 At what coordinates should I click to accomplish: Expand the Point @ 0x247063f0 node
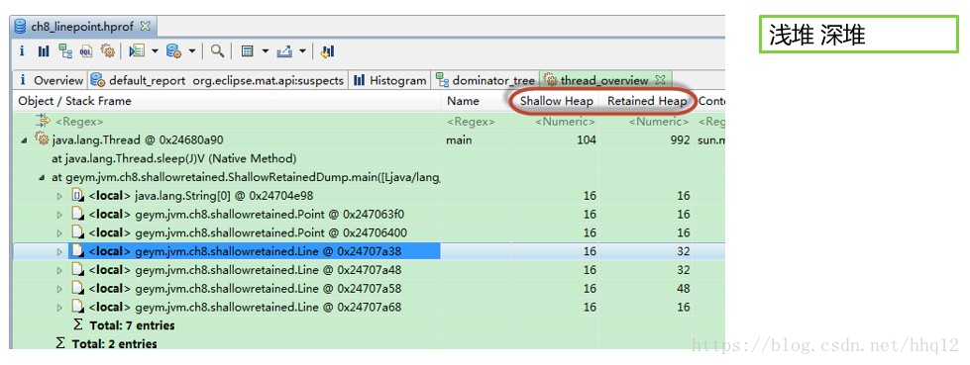(x=60, y=215)
